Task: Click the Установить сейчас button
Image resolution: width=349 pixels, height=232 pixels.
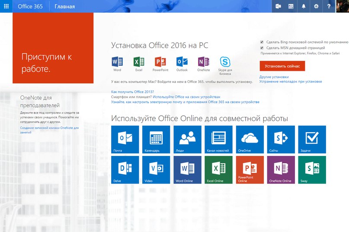Action: (x=282, y=66)
